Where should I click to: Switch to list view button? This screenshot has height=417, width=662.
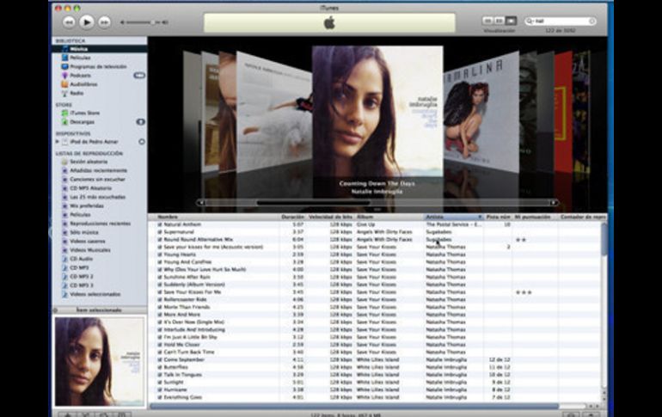click(x=487, y=20)
